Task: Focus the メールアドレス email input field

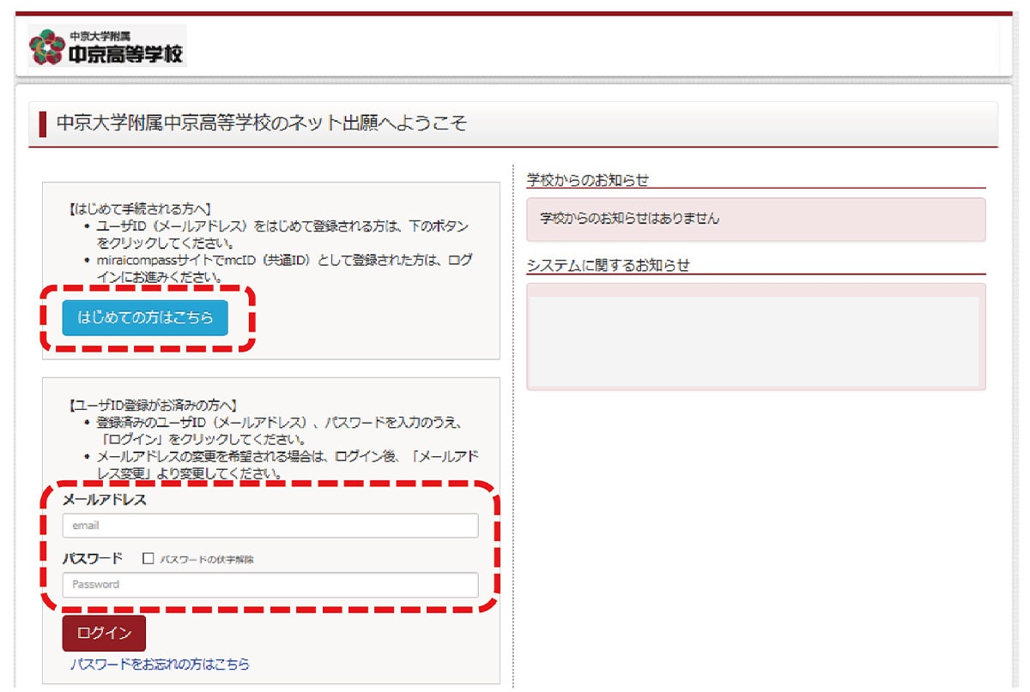Action: point(270,526)
